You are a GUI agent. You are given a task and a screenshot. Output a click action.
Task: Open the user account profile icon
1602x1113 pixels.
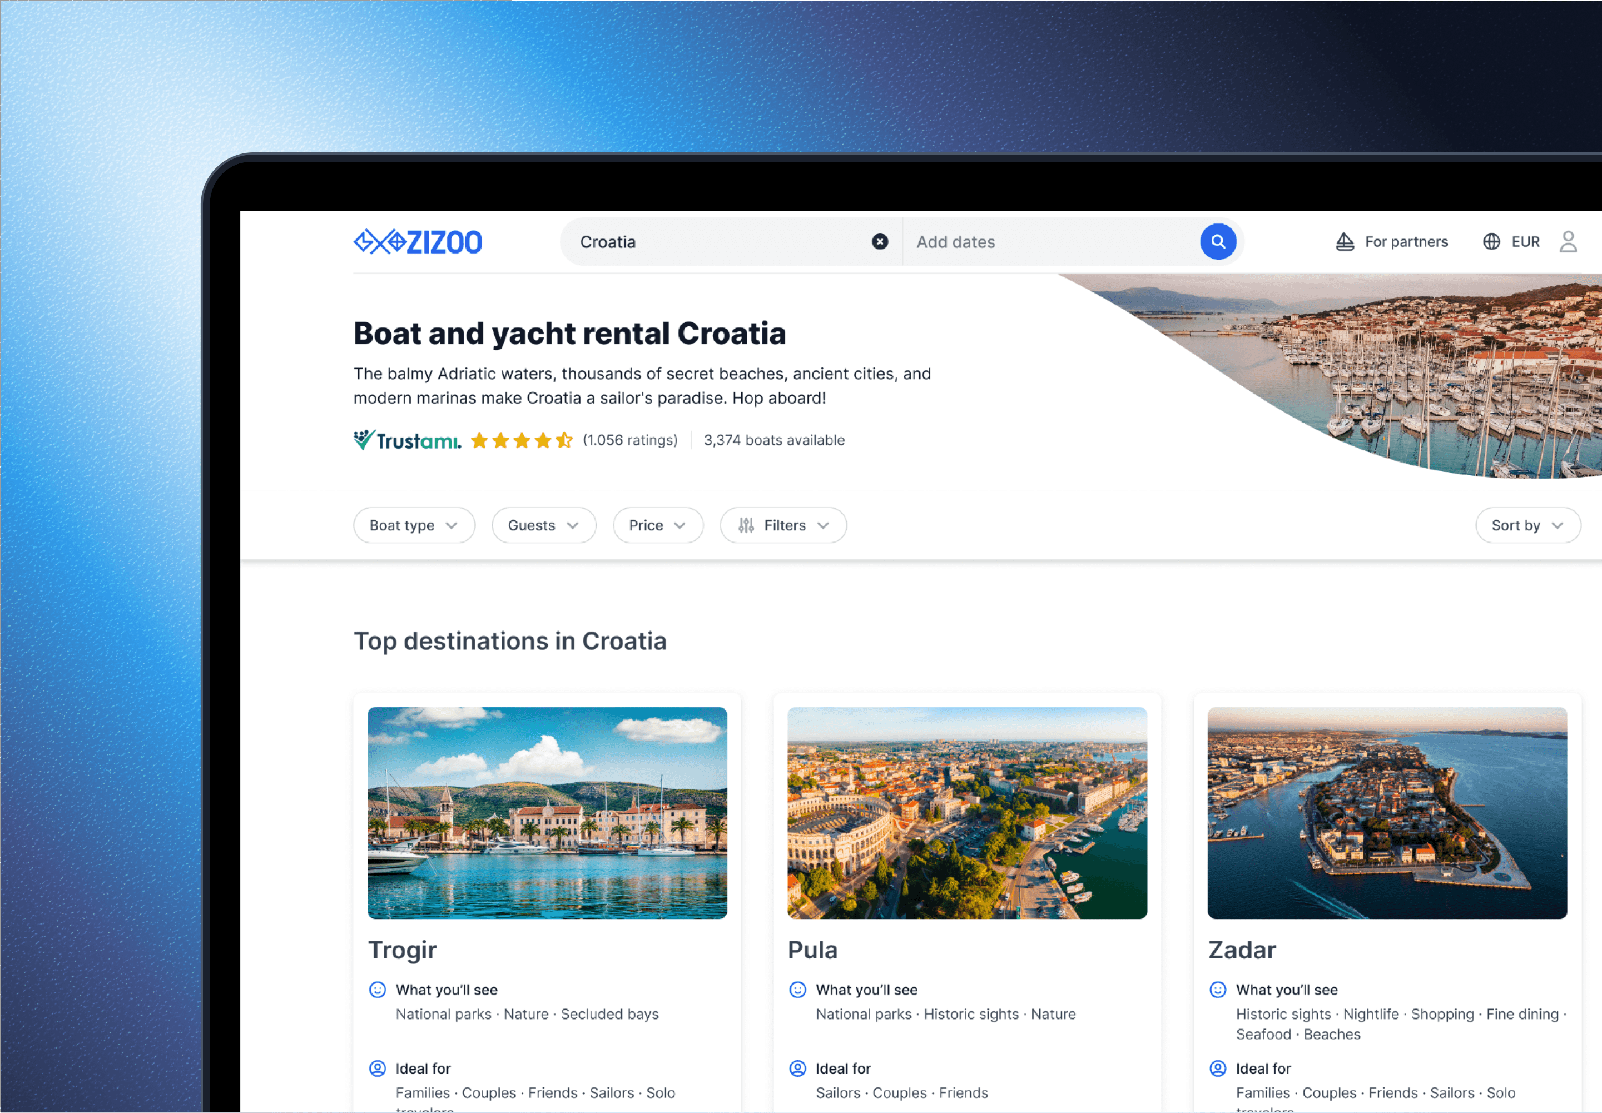[1568, 241]
